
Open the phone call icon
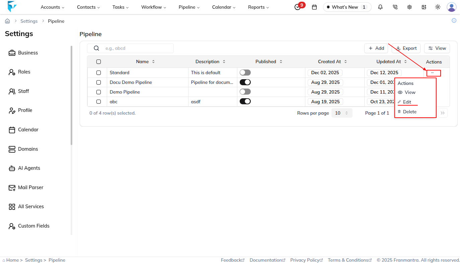(395, 7)
